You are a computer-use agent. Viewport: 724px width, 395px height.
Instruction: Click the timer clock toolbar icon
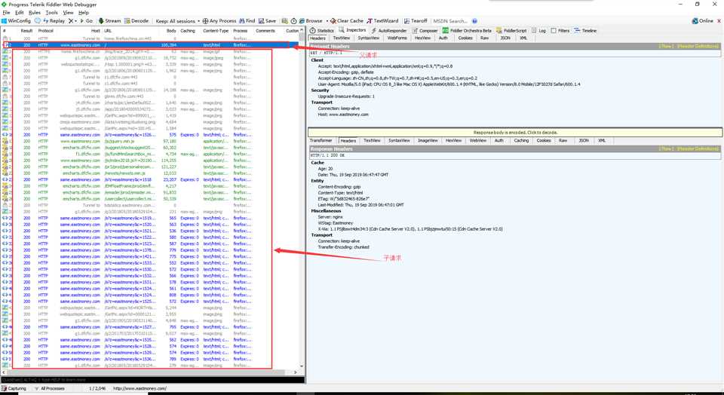tap(293, 21)
